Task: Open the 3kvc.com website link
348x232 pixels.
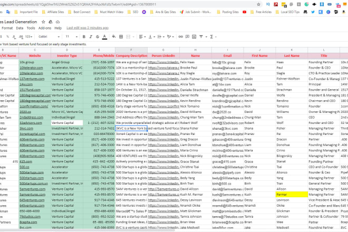Action: [26, 128]
